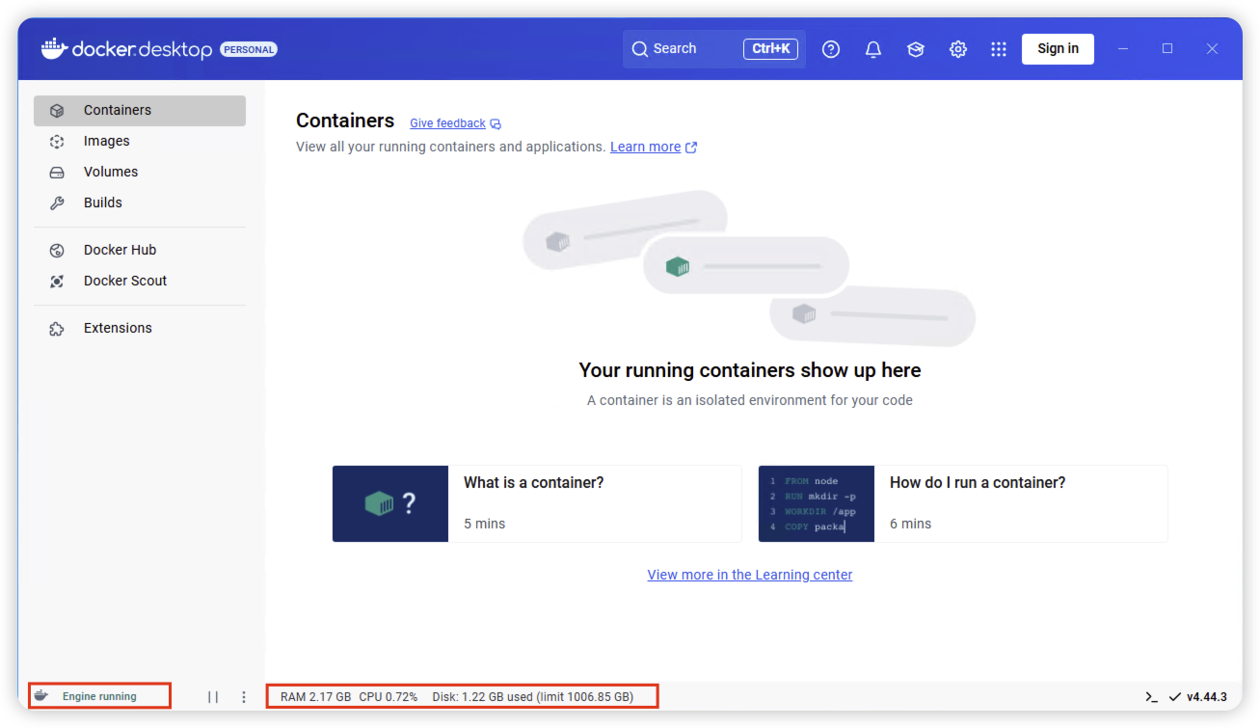
Task: Click 'View more in the Learning center' link
Action: [x=750, y=575]
